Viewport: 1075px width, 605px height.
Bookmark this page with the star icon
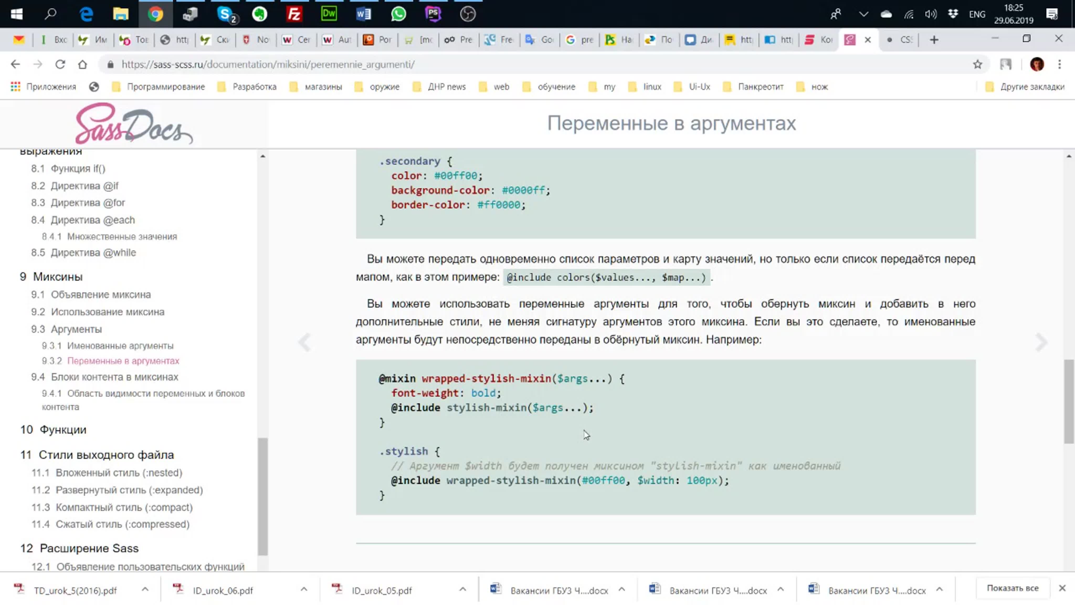pos(977,64)
